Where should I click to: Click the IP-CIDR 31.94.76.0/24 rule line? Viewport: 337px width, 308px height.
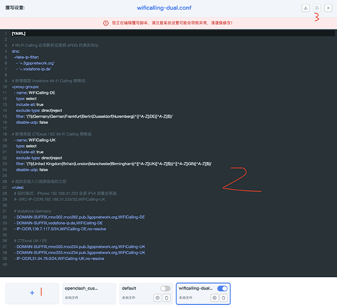click(x=59, y=259)
